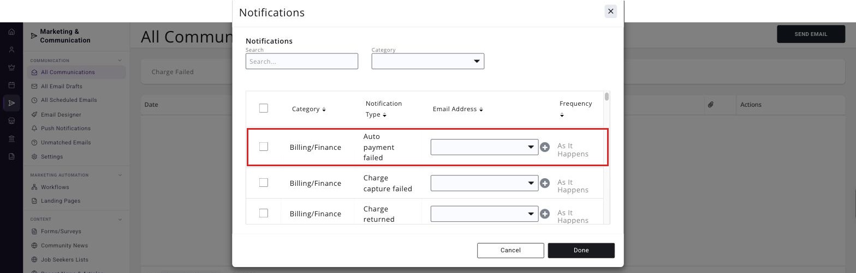Open All Email Drafts in sidebar
The width and height of the screenshot is (856, 273).
point(62,86)
